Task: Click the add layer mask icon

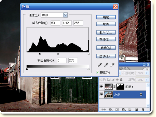Action: coord(117,110)
